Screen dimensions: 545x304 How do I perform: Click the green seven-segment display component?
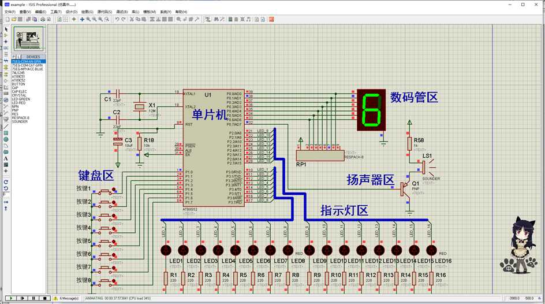pyautogui.click(x=371, y=110)
